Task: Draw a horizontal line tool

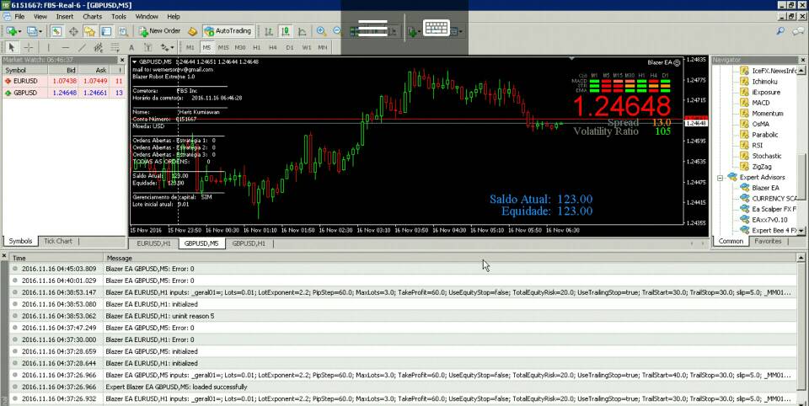Action: pyautogui.click(x=64, y=48)
